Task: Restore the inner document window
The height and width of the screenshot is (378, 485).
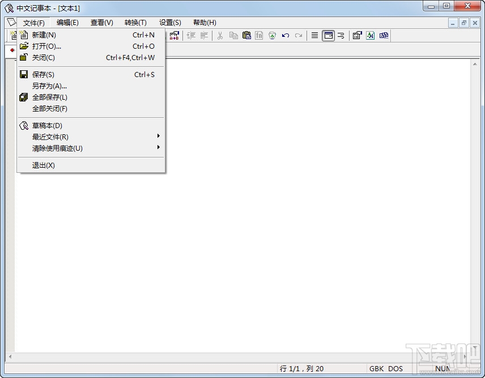Action: click(463, 23)
